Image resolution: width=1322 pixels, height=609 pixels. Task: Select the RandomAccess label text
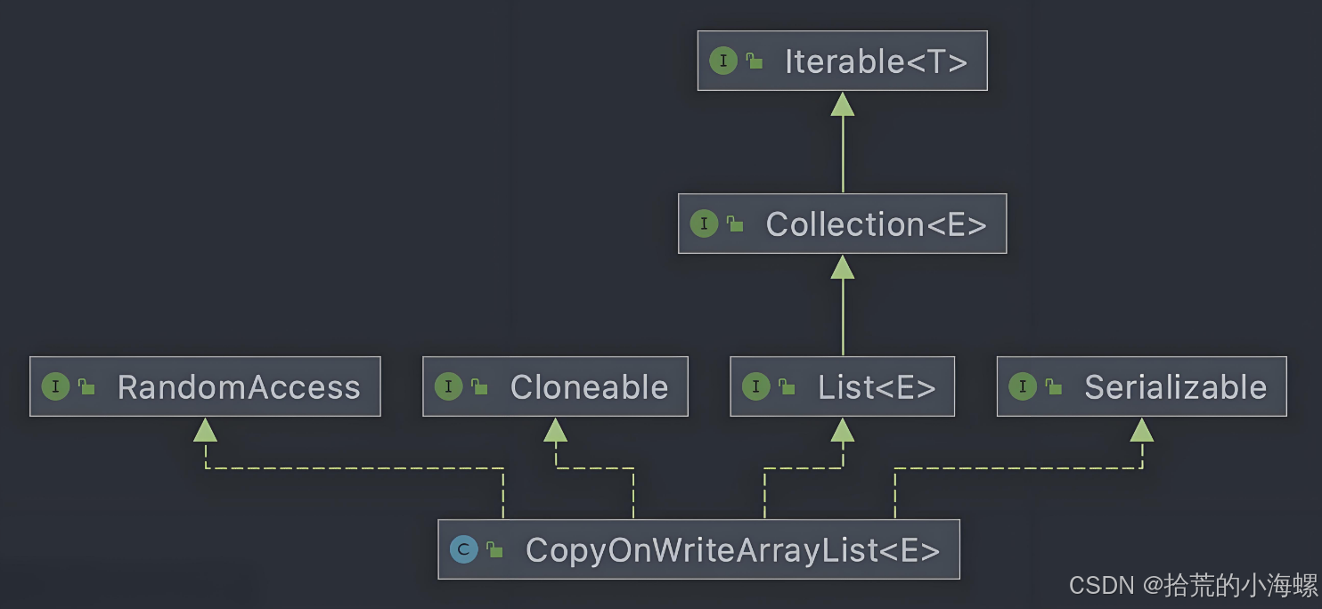[239, 387]
